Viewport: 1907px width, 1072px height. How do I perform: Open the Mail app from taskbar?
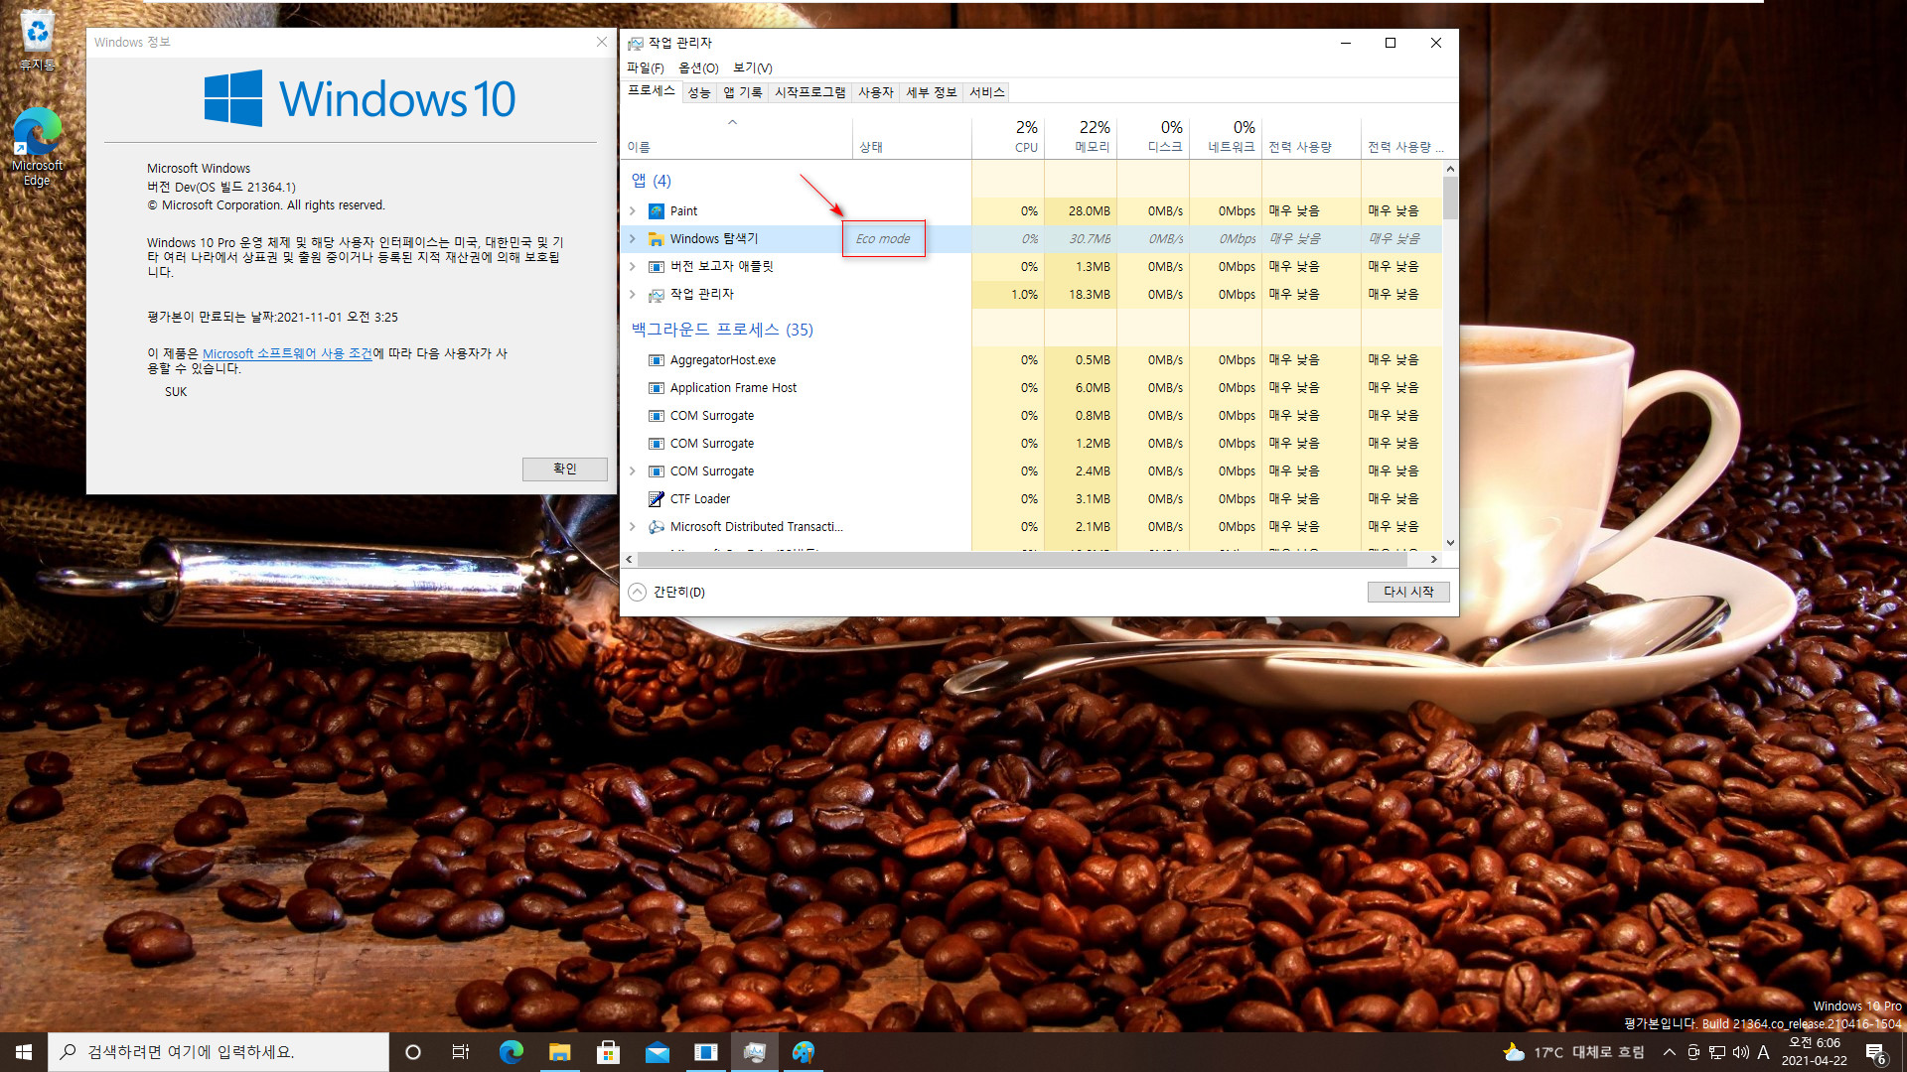tap(657, 1052)
